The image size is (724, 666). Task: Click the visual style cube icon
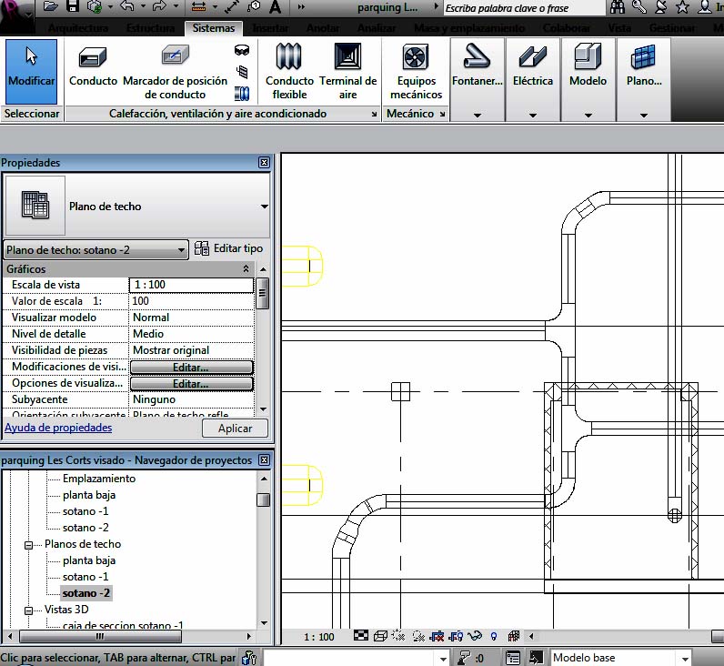[380, 637]
